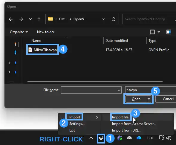The image size is (176, 145).
Task: Open the volume speaker tray icon
Action: [x=169, y=138]
